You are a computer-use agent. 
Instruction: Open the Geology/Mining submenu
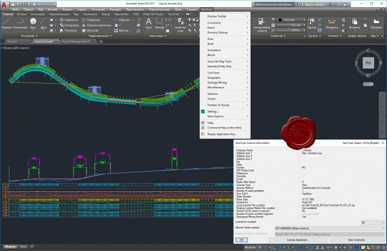(x=225, y=83)
